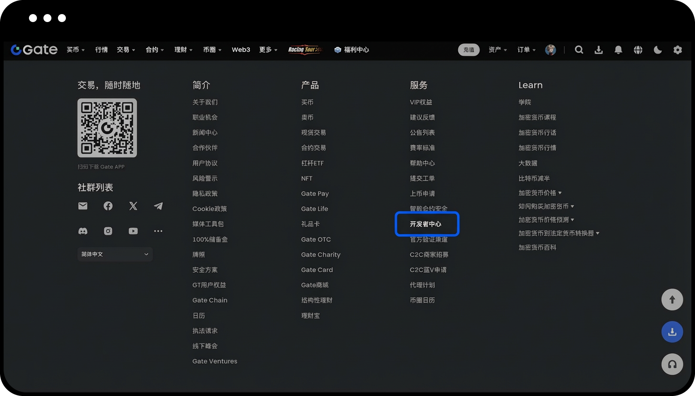695x396 pixels.
Task: Open customer support headset button
Action: point(672,364)
